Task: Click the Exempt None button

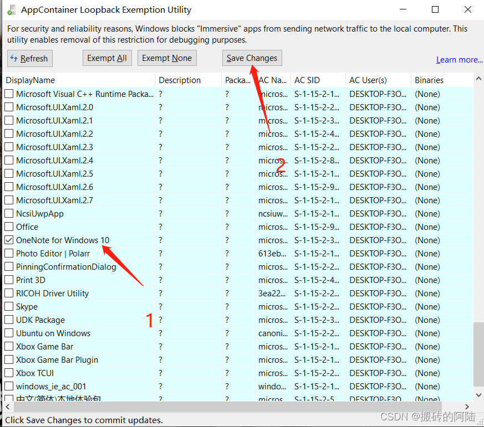Action: [x=167, y=58]
